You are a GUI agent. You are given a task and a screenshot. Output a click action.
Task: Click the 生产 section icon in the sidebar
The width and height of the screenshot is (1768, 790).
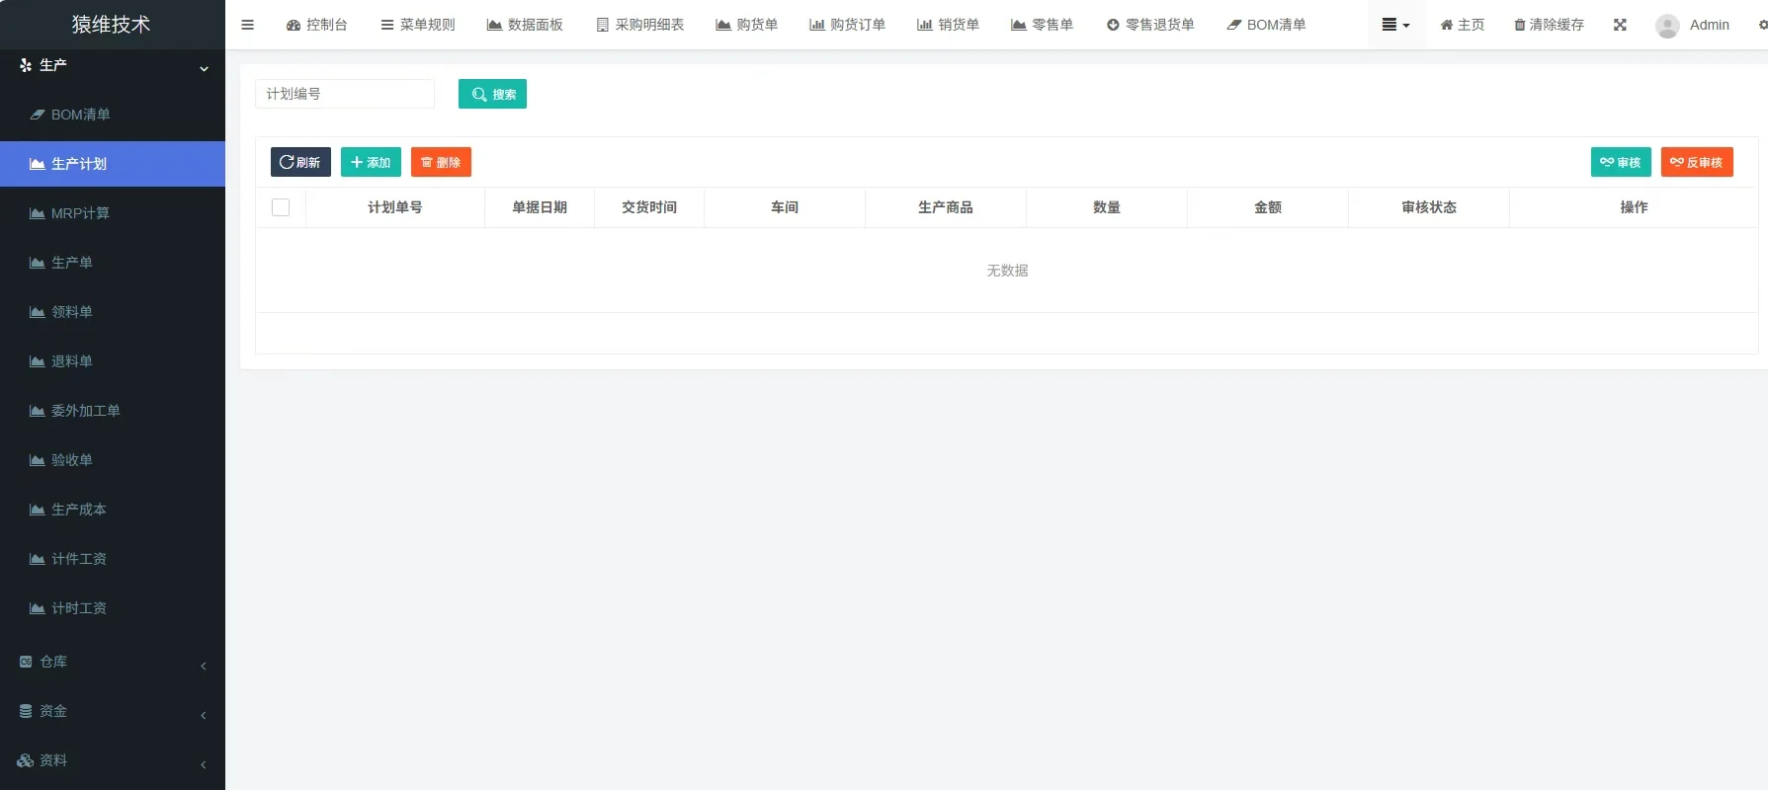point(26,65)
